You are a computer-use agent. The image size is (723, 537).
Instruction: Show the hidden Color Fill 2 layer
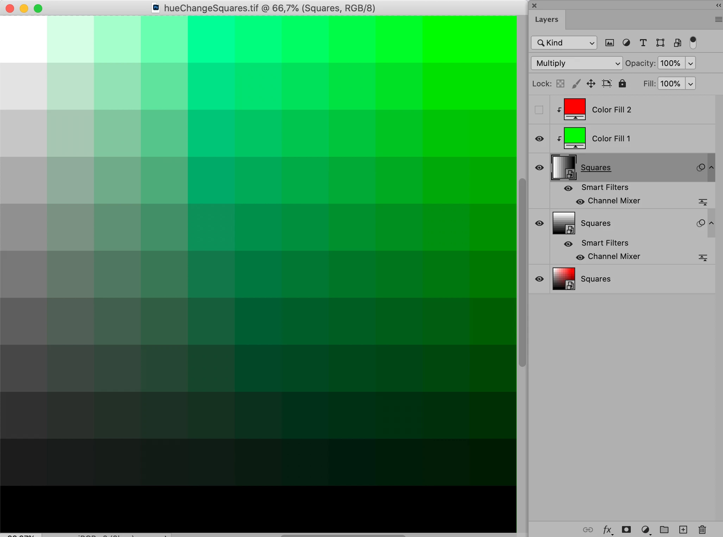[539, 110]
